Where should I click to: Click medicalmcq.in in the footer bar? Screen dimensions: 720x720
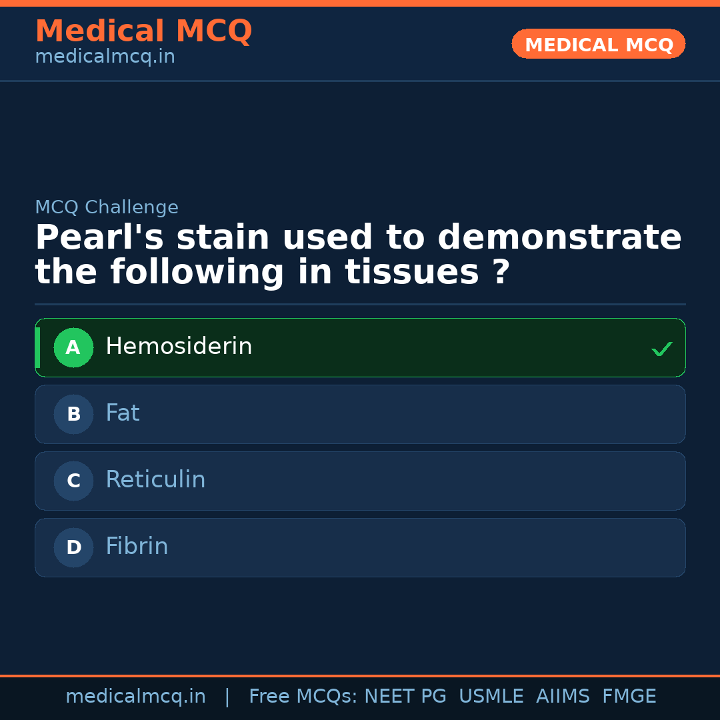tap(136, 696)
